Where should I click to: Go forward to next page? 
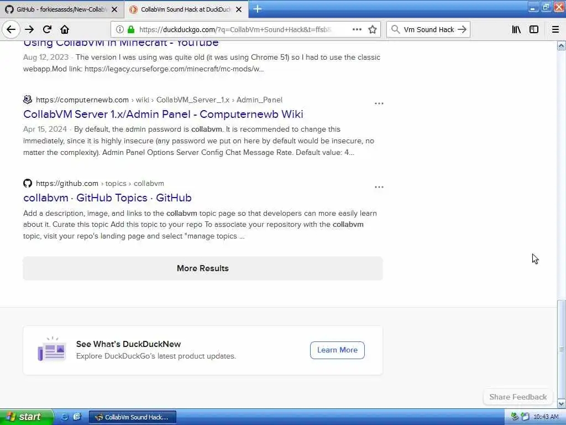29,29
